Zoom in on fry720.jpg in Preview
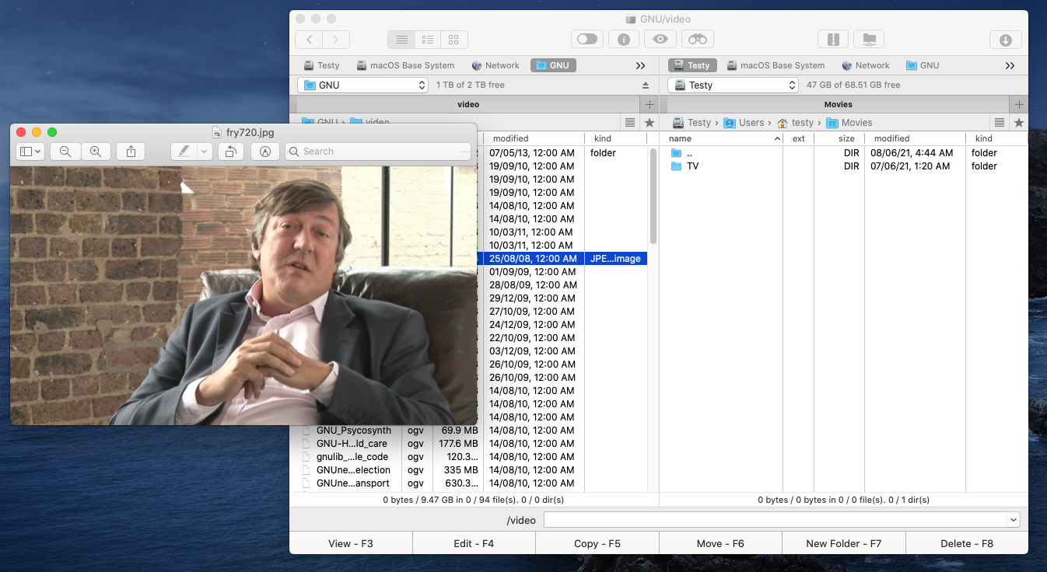 pos(96,152)
